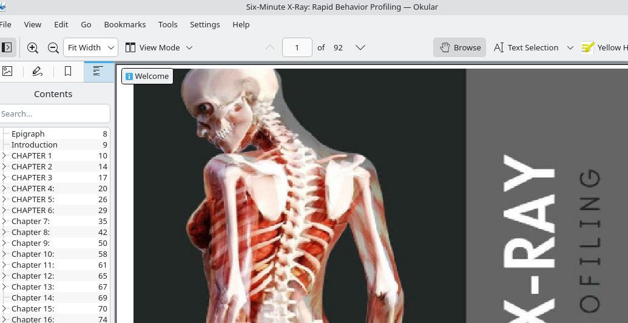Click the Zoom Out magnifier icon
The width and height of the screenshot is (628, 323).
(53, 48)
